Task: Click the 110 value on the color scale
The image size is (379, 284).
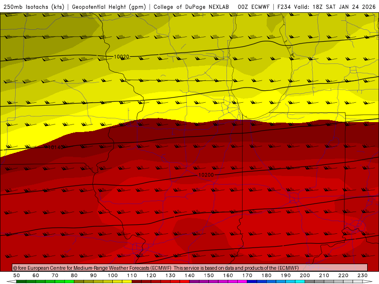Action: coord(132,275)
